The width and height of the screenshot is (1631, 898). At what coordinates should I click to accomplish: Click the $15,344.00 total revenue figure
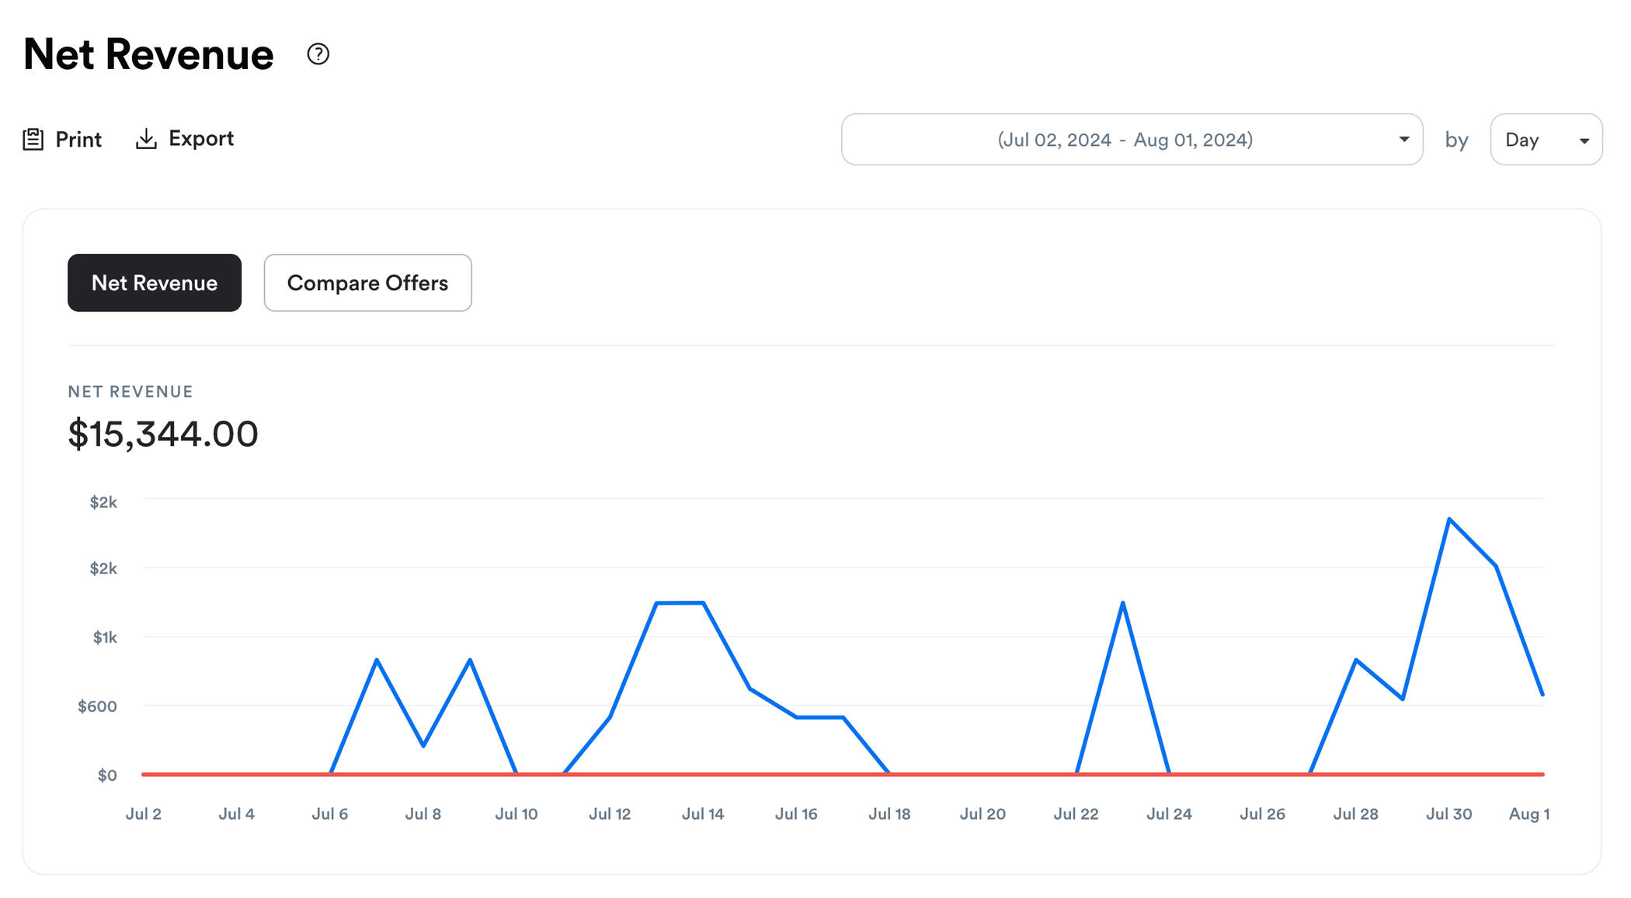[x=163, y=434]
